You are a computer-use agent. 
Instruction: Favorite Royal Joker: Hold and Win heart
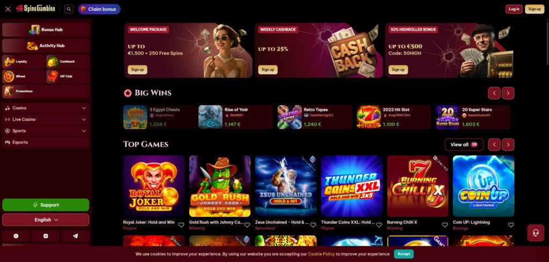[x=181, y=225]
